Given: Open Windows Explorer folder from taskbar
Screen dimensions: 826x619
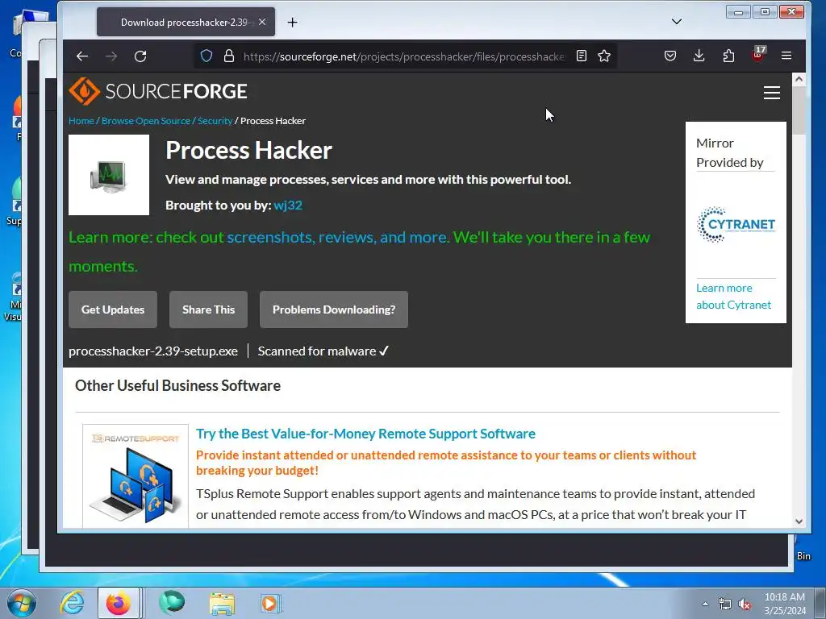Looking at the screenshot, I should pyautogui.click(x=222, y=603).
